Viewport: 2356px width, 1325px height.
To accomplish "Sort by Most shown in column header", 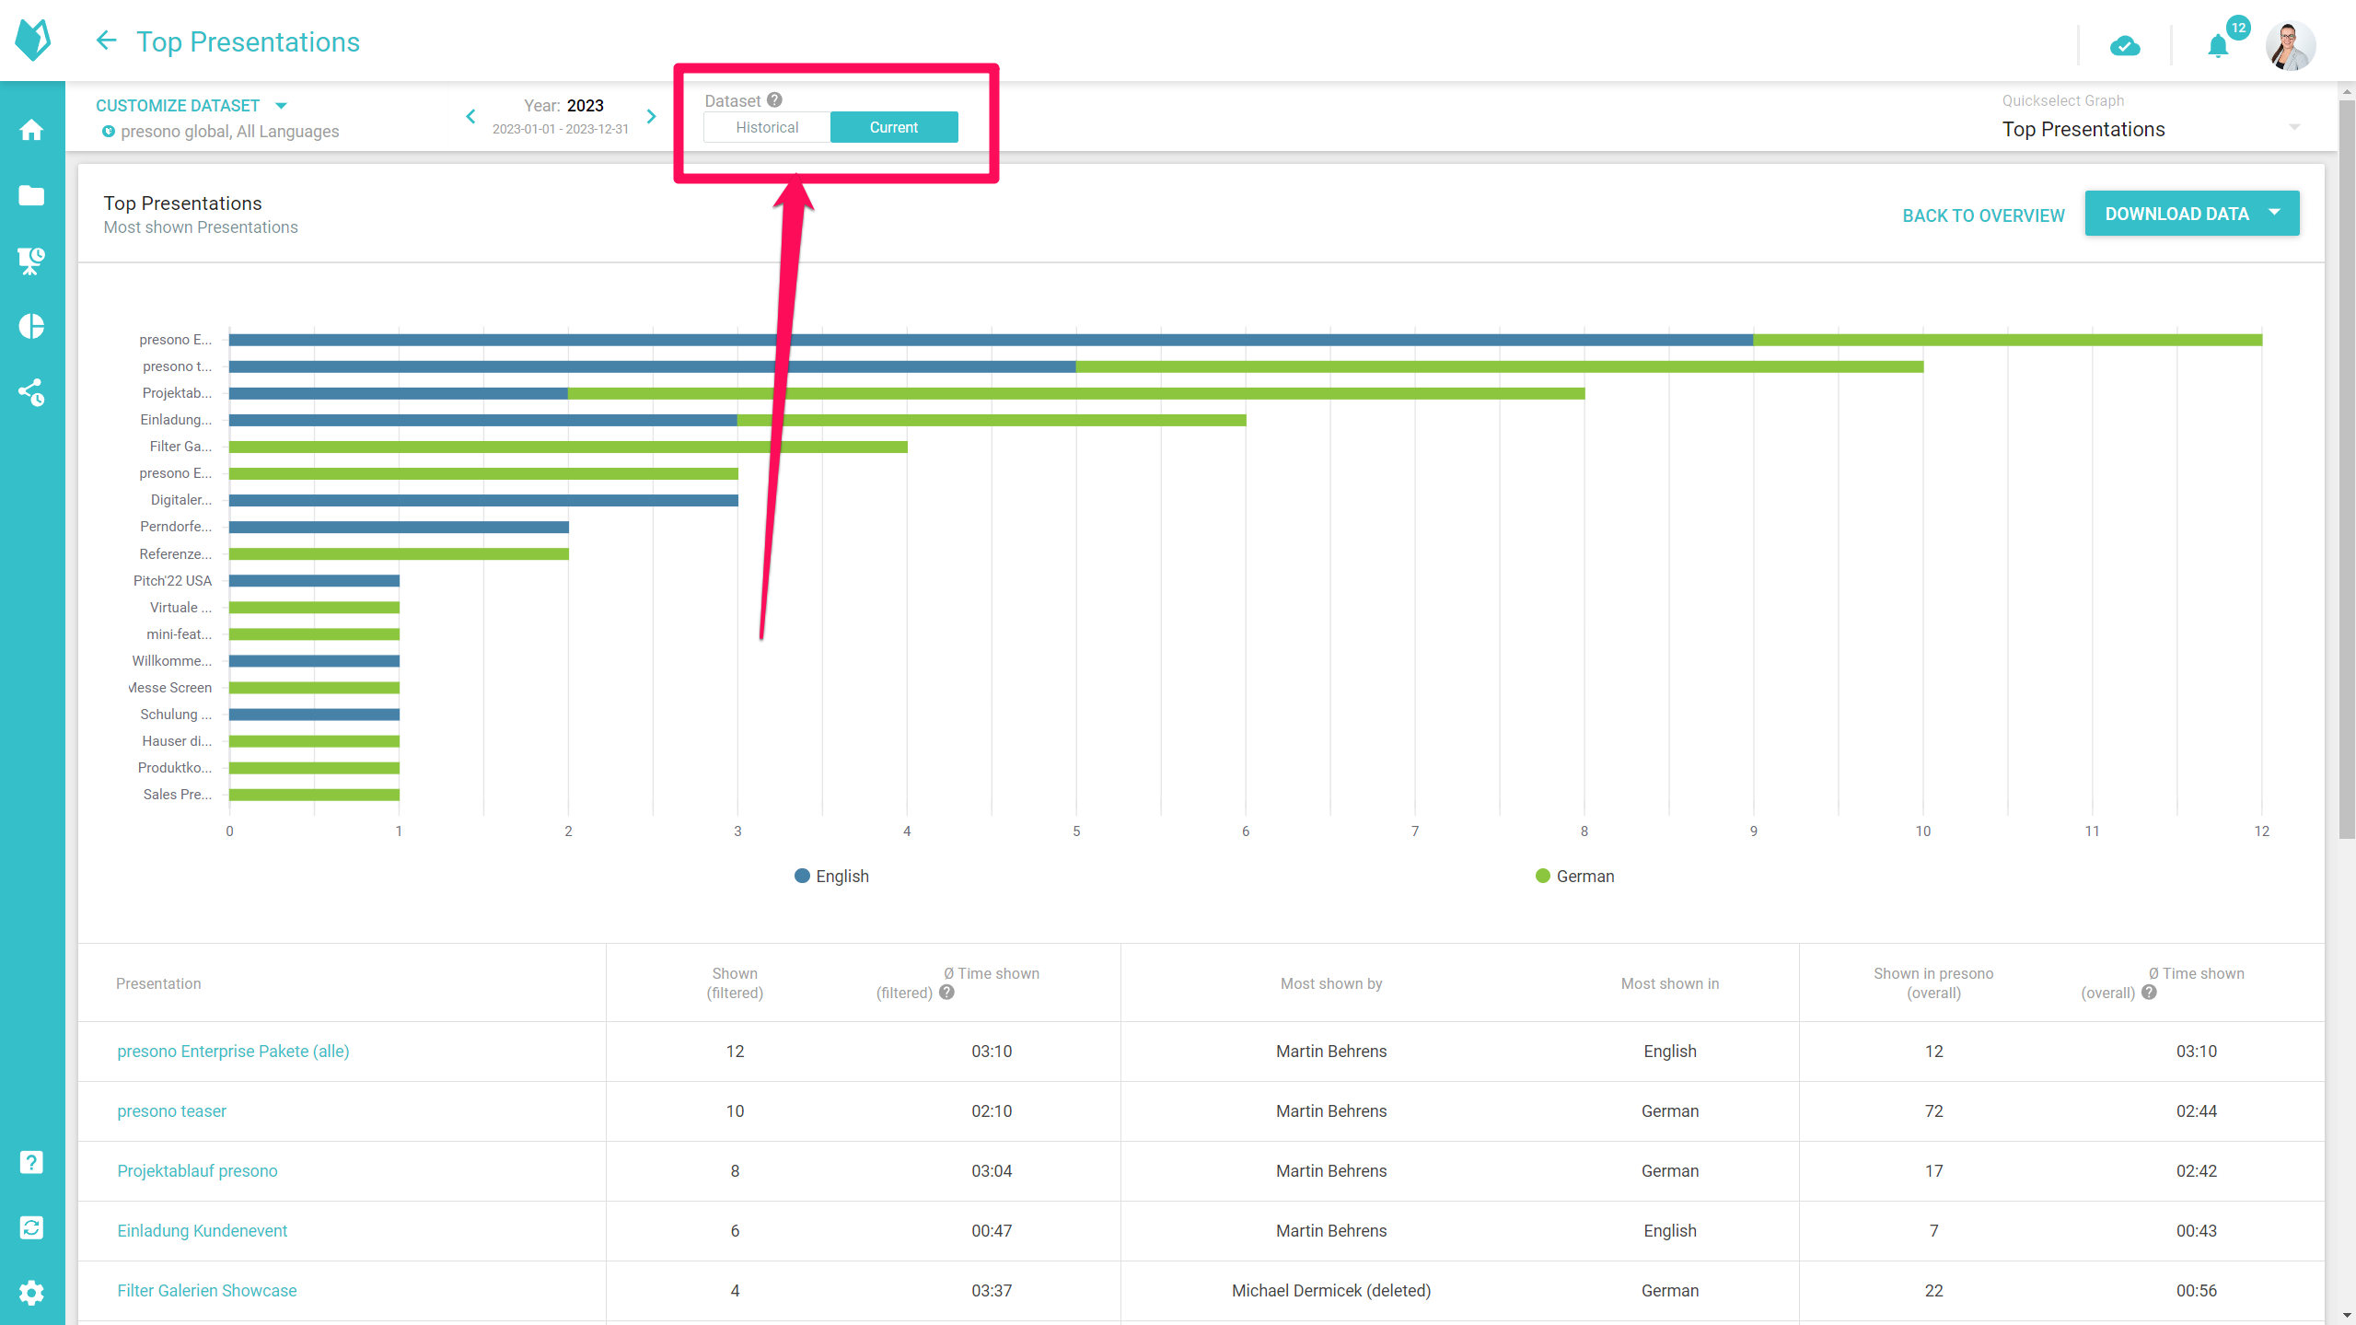I will 1670,983.
